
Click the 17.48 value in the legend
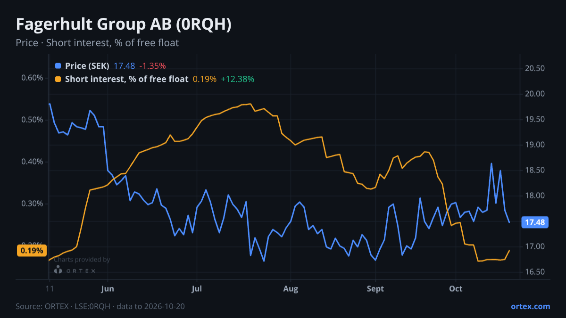click(x=124, y=66)
